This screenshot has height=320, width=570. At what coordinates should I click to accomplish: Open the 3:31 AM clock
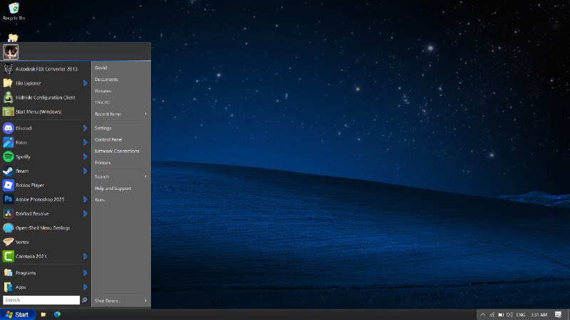539,314
